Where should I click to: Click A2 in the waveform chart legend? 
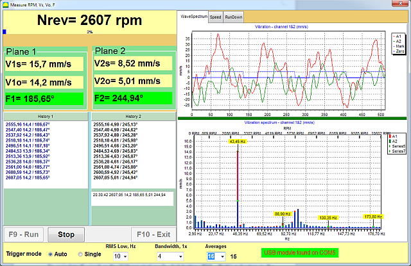click(x=398, y=41)
